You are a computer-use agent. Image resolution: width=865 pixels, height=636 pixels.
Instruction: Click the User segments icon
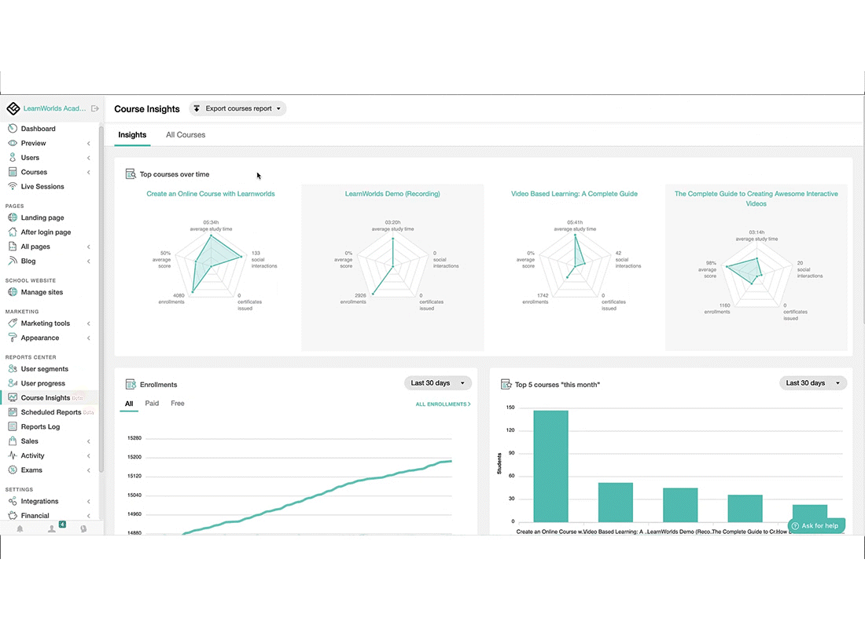(13, 369)
